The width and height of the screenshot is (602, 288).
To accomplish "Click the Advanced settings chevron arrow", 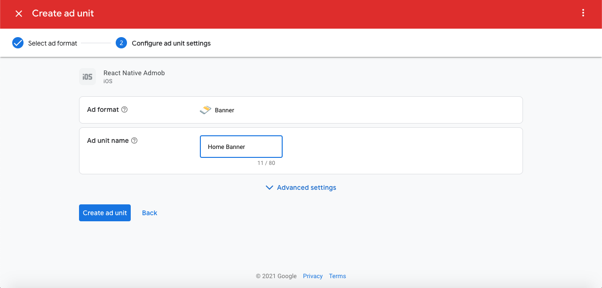I will click(x=269, y=187).
